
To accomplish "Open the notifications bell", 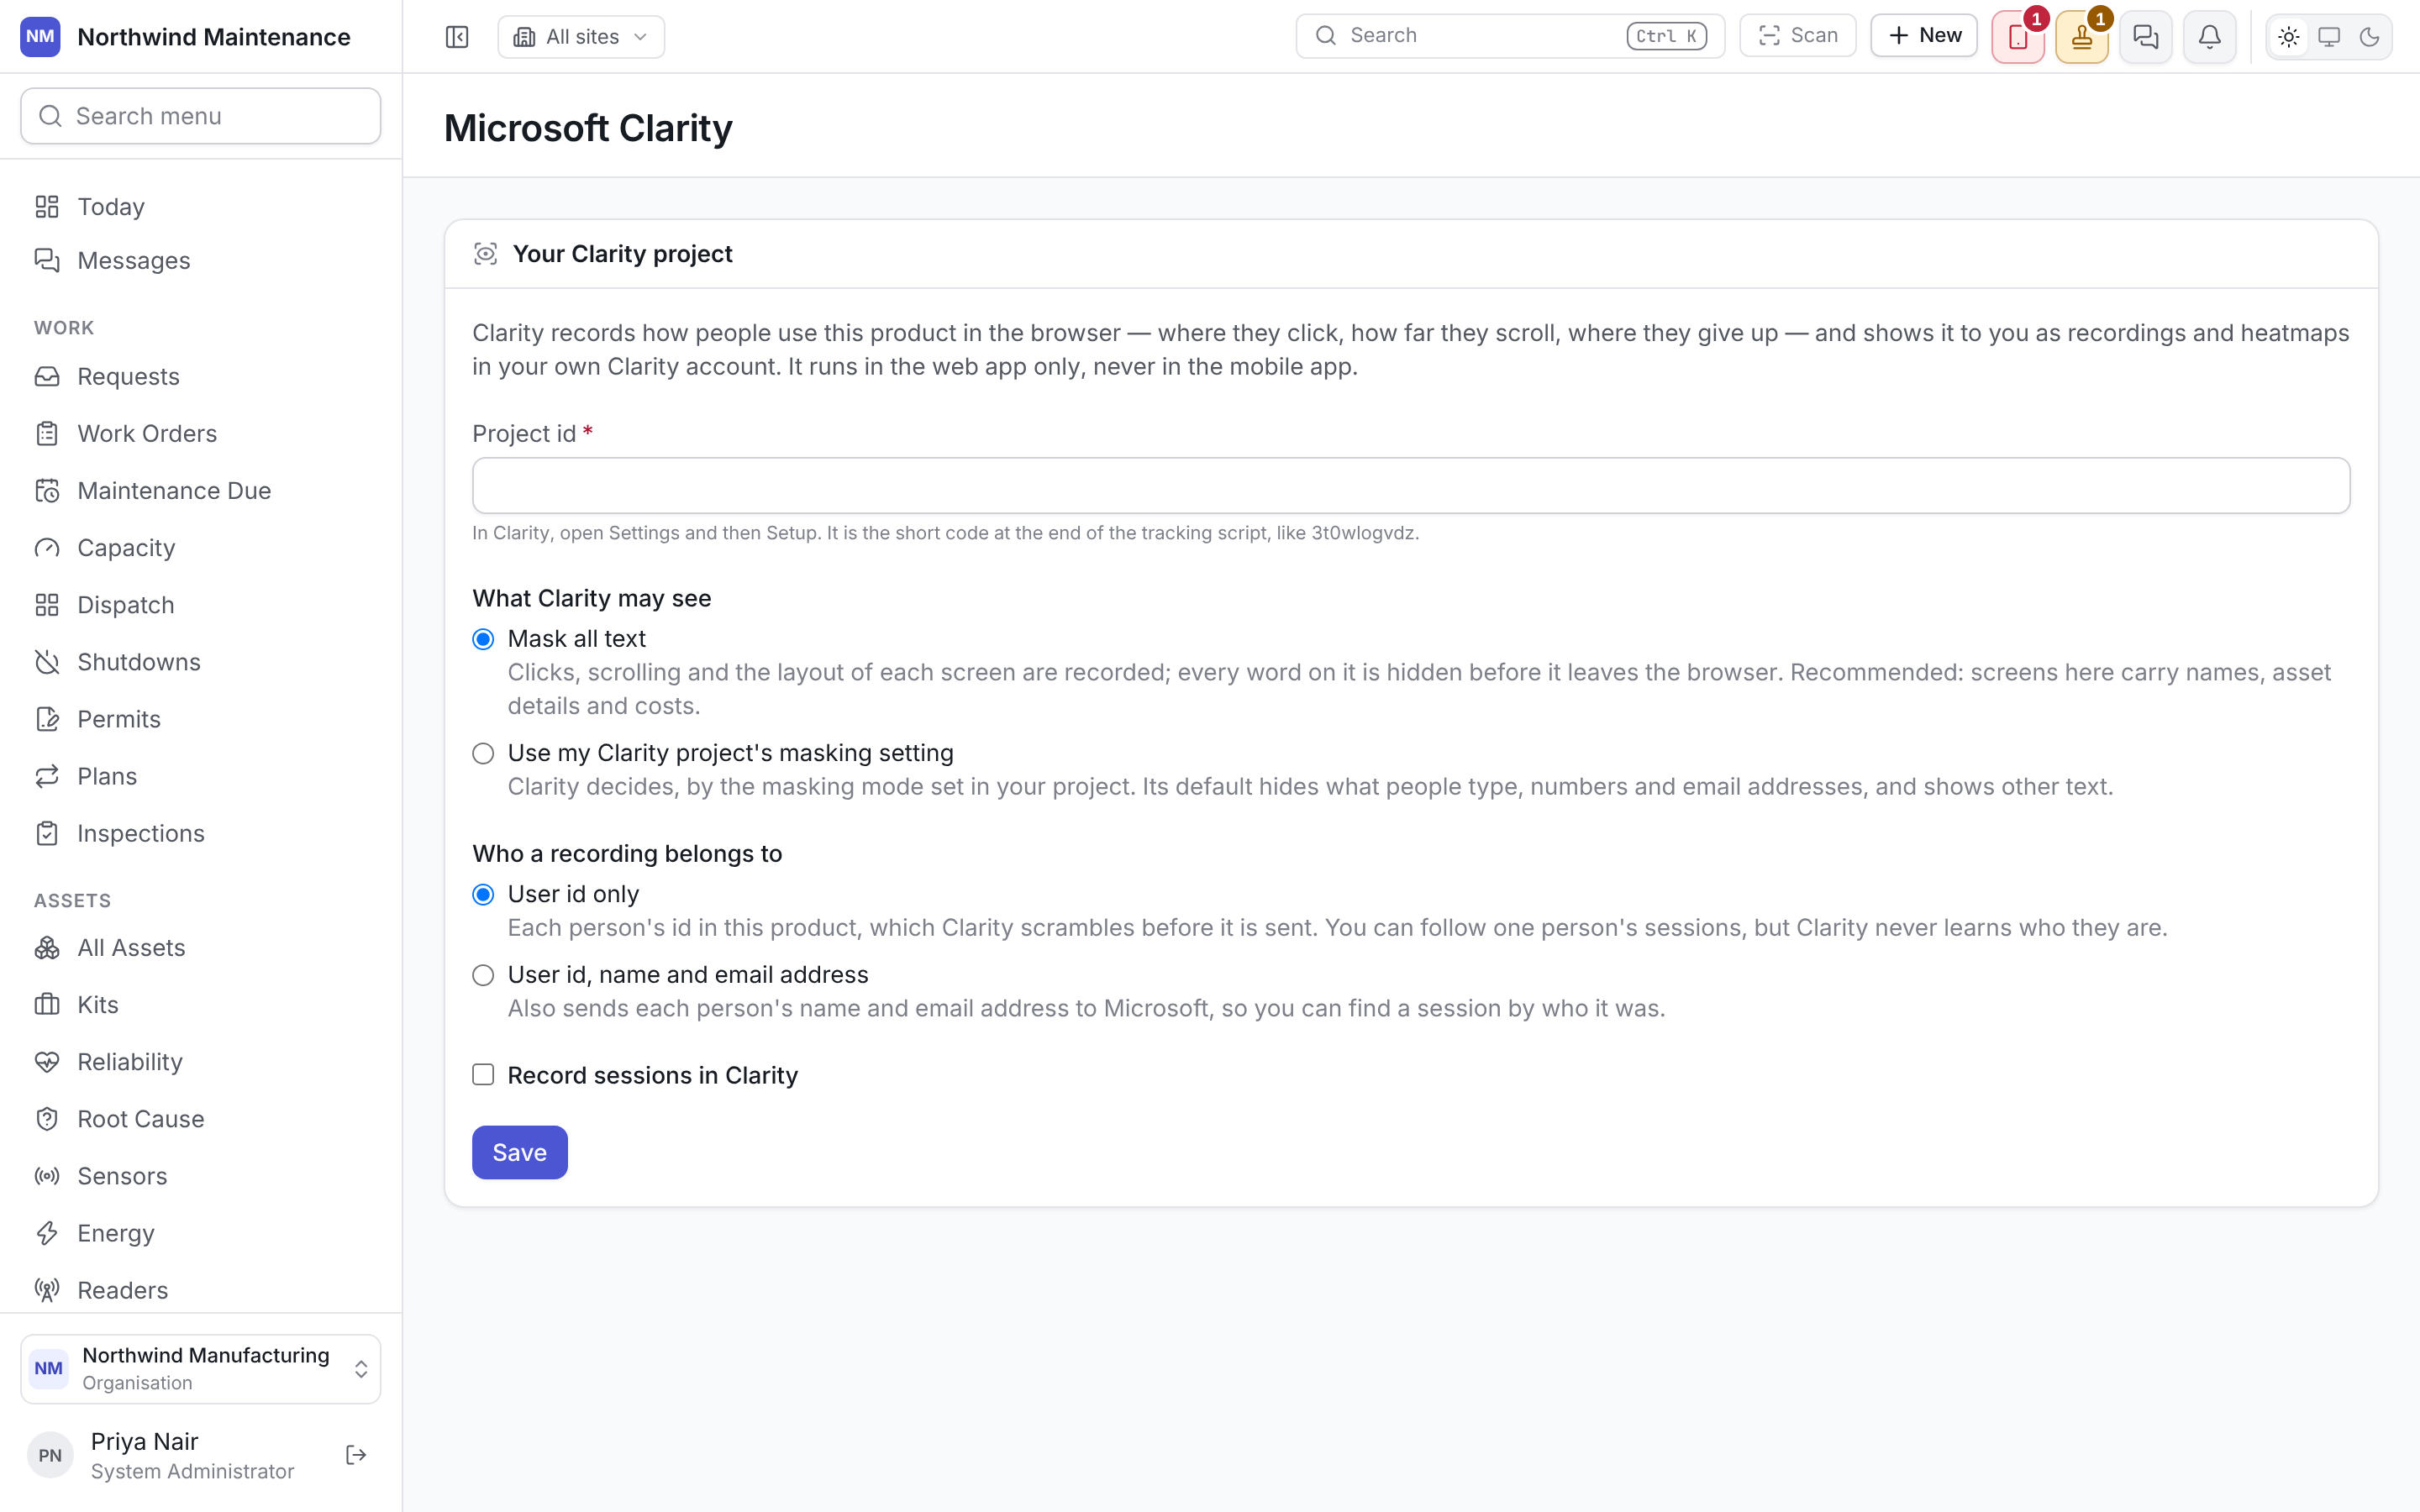I will pyautogui.click(x=2210, y=37).
